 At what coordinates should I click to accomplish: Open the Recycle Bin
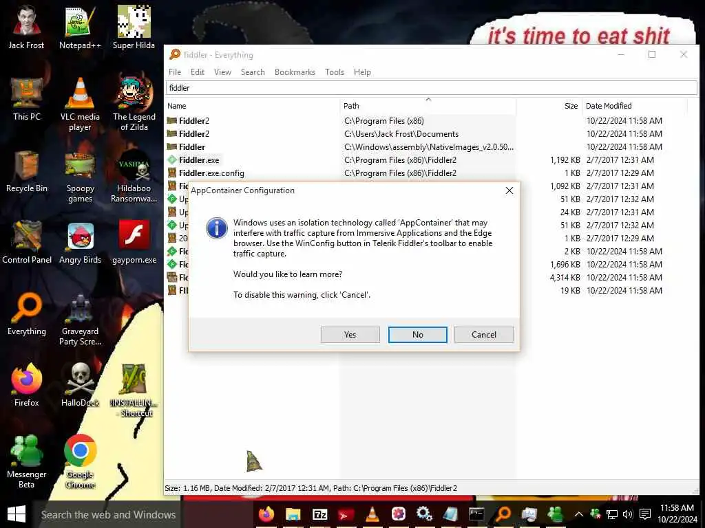(27, 170)
